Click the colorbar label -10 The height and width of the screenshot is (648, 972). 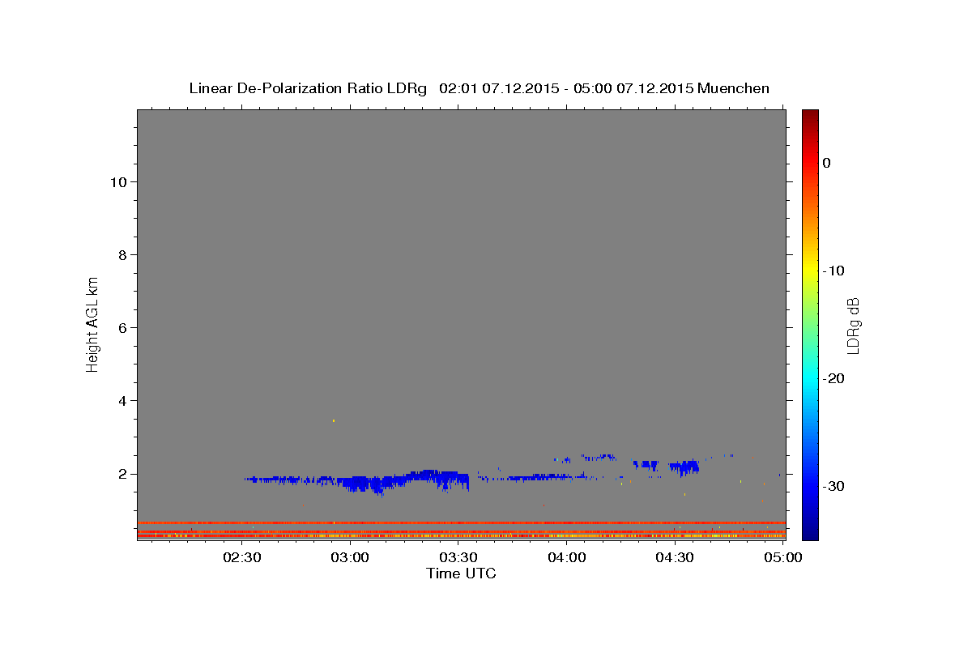pyautogui.click(x=833, y=271)
